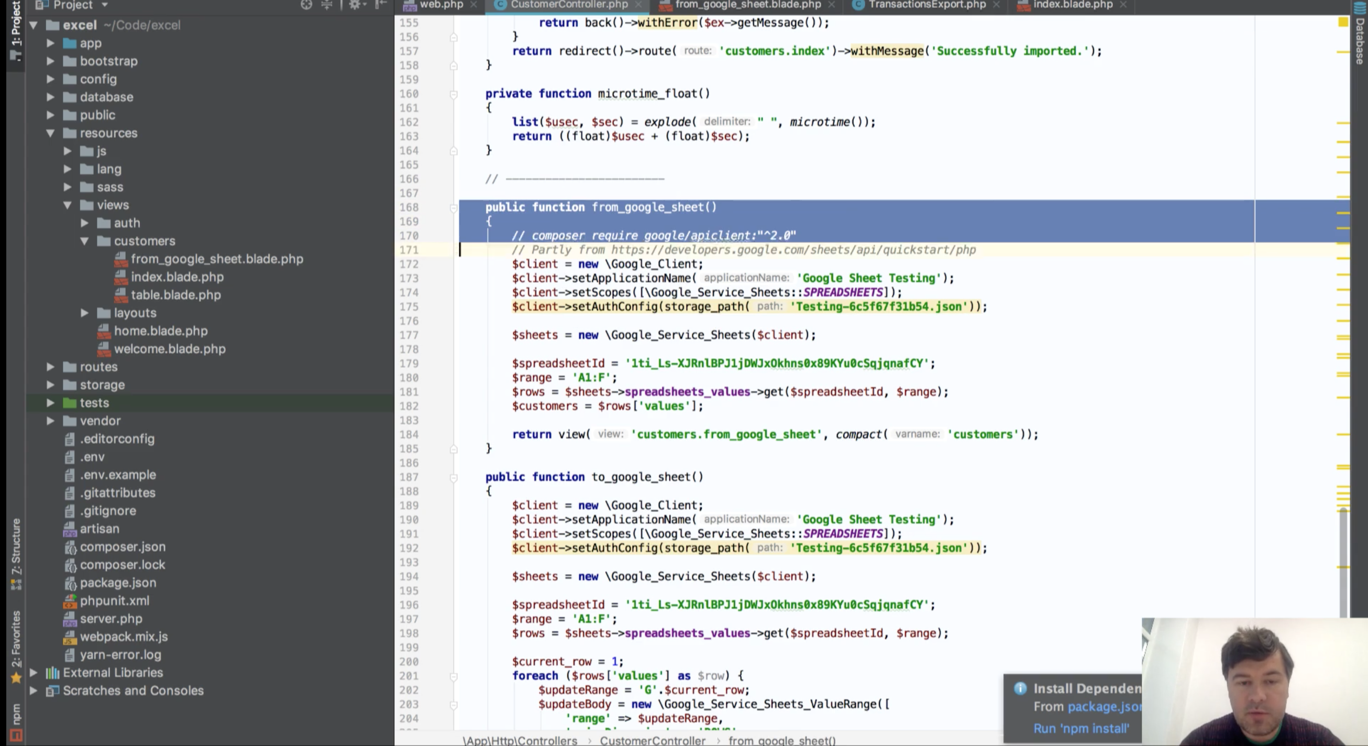1368x746 pixels.
Task: Select the artisan file
Action: (x=100, y=529)
